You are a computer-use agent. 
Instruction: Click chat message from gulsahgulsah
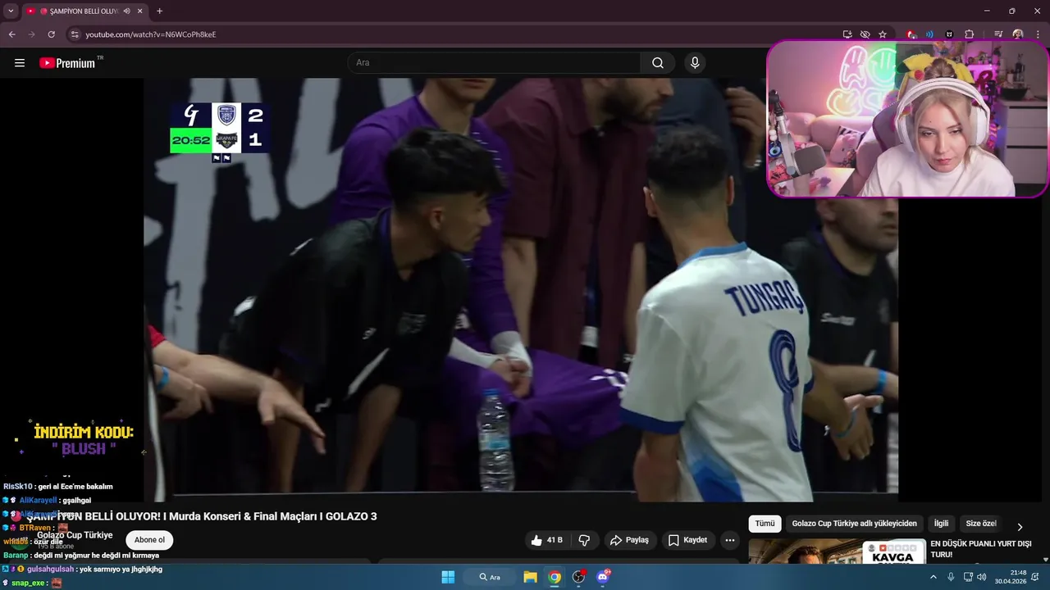82,569
